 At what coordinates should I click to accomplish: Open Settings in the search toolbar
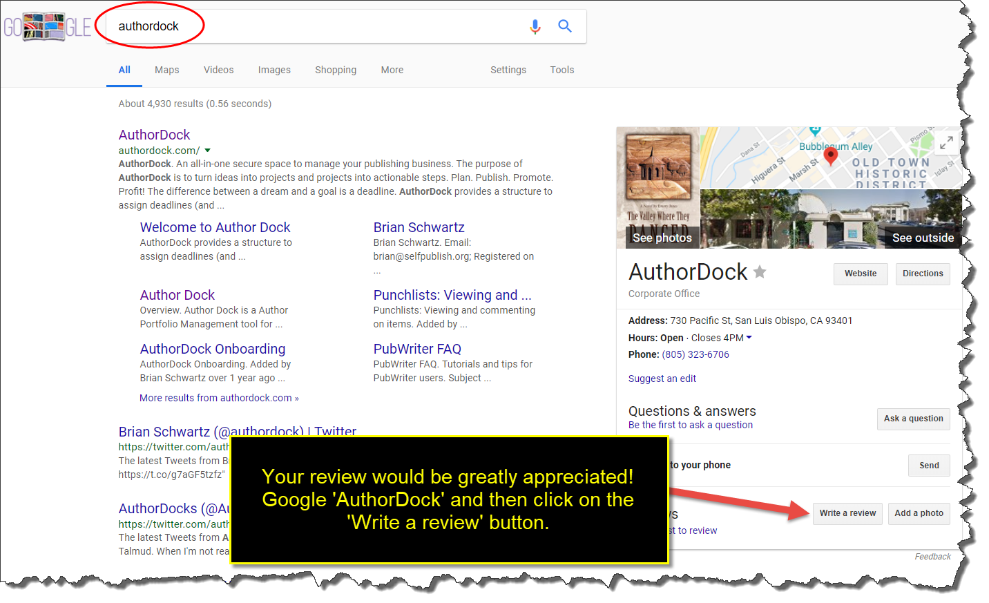point(508,70)
